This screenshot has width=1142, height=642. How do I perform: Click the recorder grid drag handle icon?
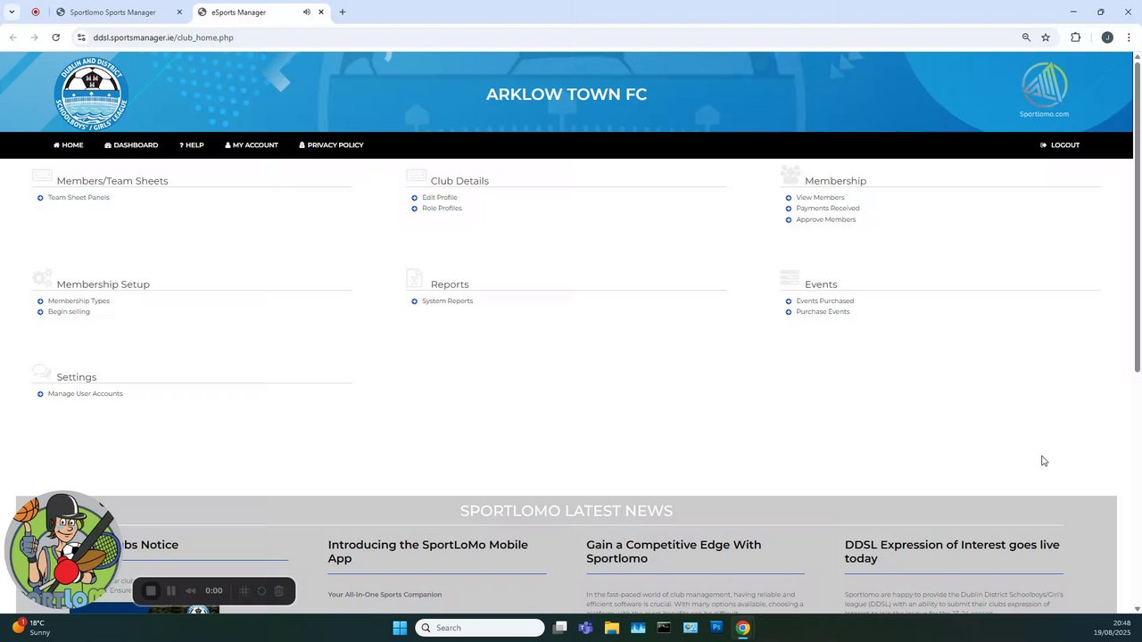pyautogui.click(x=244, y=591)
